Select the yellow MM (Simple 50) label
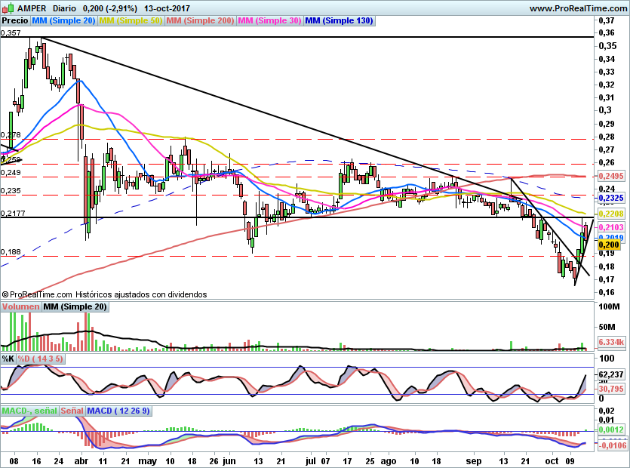Viewport: 630px width, 468px height. tap(131, 20)
